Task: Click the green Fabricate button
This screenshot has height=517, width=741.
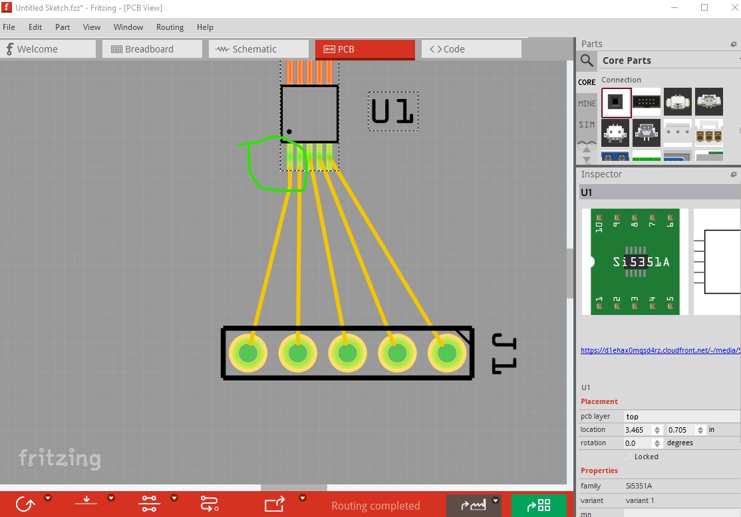Action: (539, 505)
